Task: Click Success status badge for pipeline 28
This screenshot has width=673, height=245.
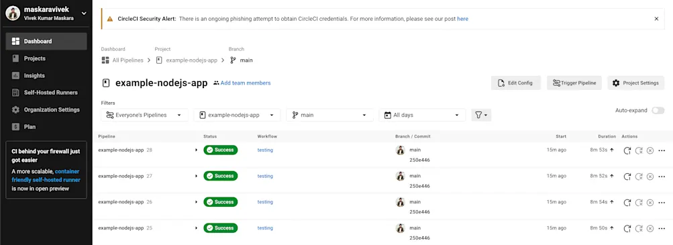Action: 221,150
